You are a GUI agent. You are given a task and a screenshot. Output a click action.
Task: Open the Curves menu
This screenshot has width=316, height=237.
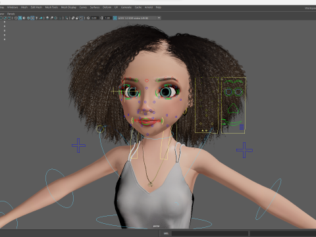(83, 7)
